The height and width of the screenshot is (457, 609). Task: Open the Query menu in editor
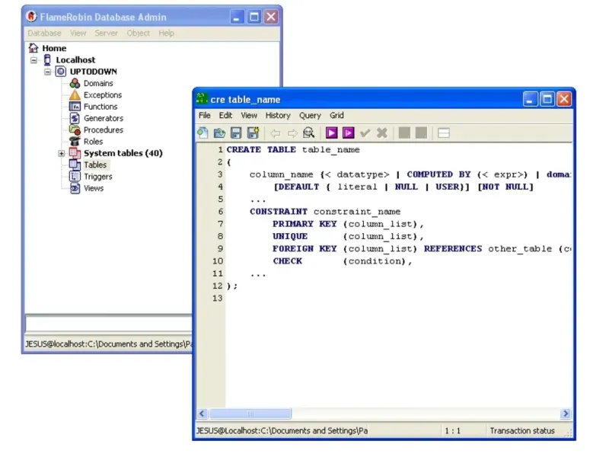310,116
